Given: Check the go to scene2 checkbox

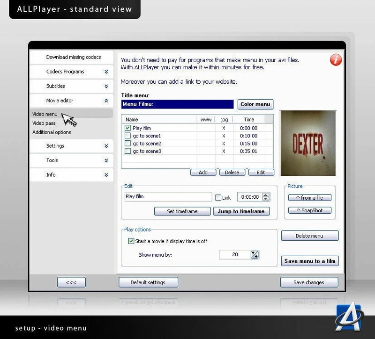Looking at the screenshot, I should tap(127, 144).
